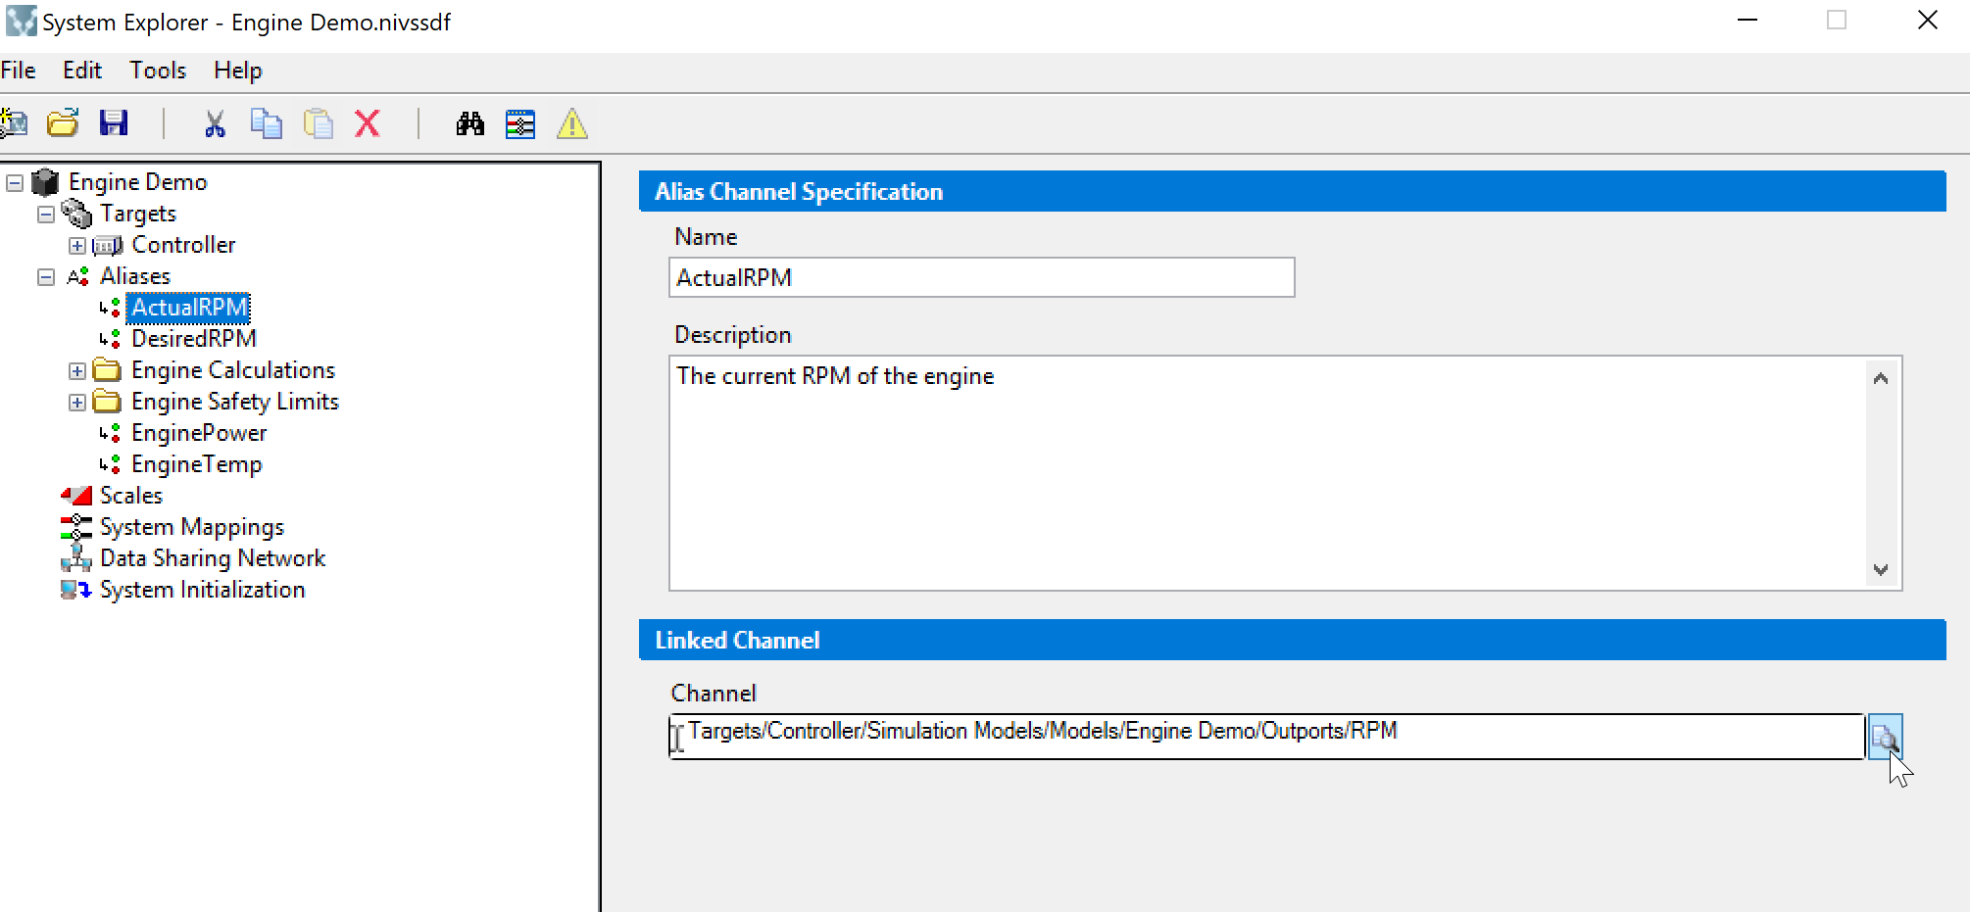Click the red Delete X icon
Screen dimensions: 1970x912
(368, 123)
